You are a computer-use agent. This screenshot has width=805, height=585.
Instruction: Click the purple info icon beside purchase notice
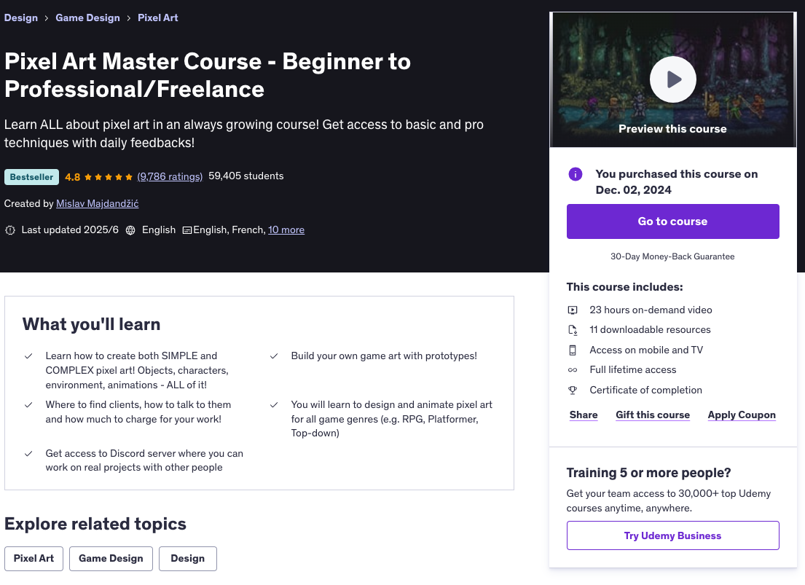[576, 174]
